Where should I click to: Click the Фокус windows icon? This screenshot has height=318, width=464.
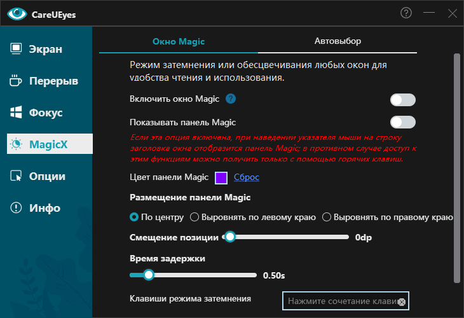tap(17, 113)
